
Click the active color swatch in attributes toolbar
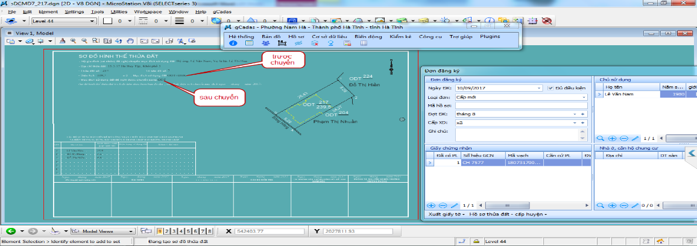coord(109,21)
